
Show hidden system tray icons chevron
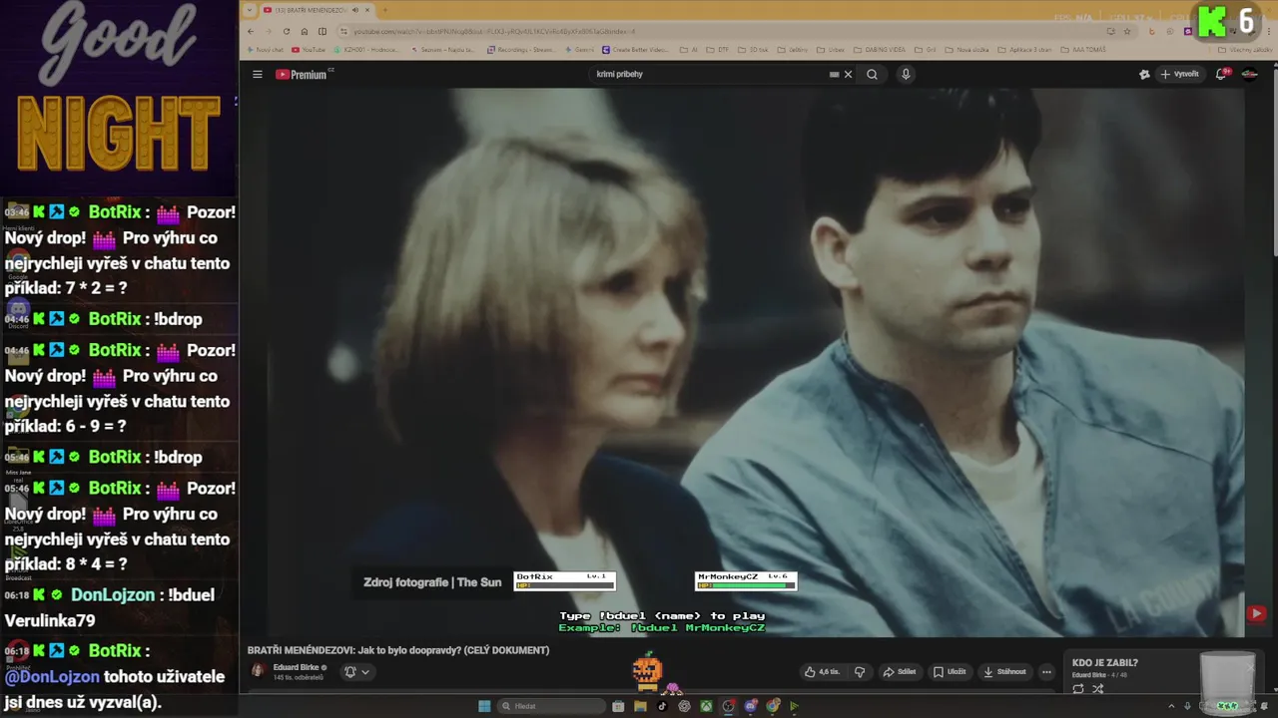coord(1171,706)
